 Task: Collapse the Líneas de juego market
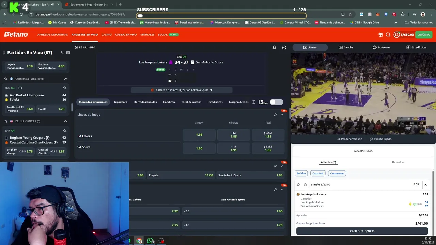click(282, 115)
